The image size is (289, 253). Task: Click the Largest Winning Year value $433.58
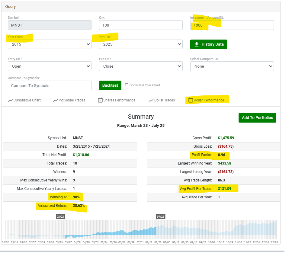pyautogui.click(x=224, y=163)
